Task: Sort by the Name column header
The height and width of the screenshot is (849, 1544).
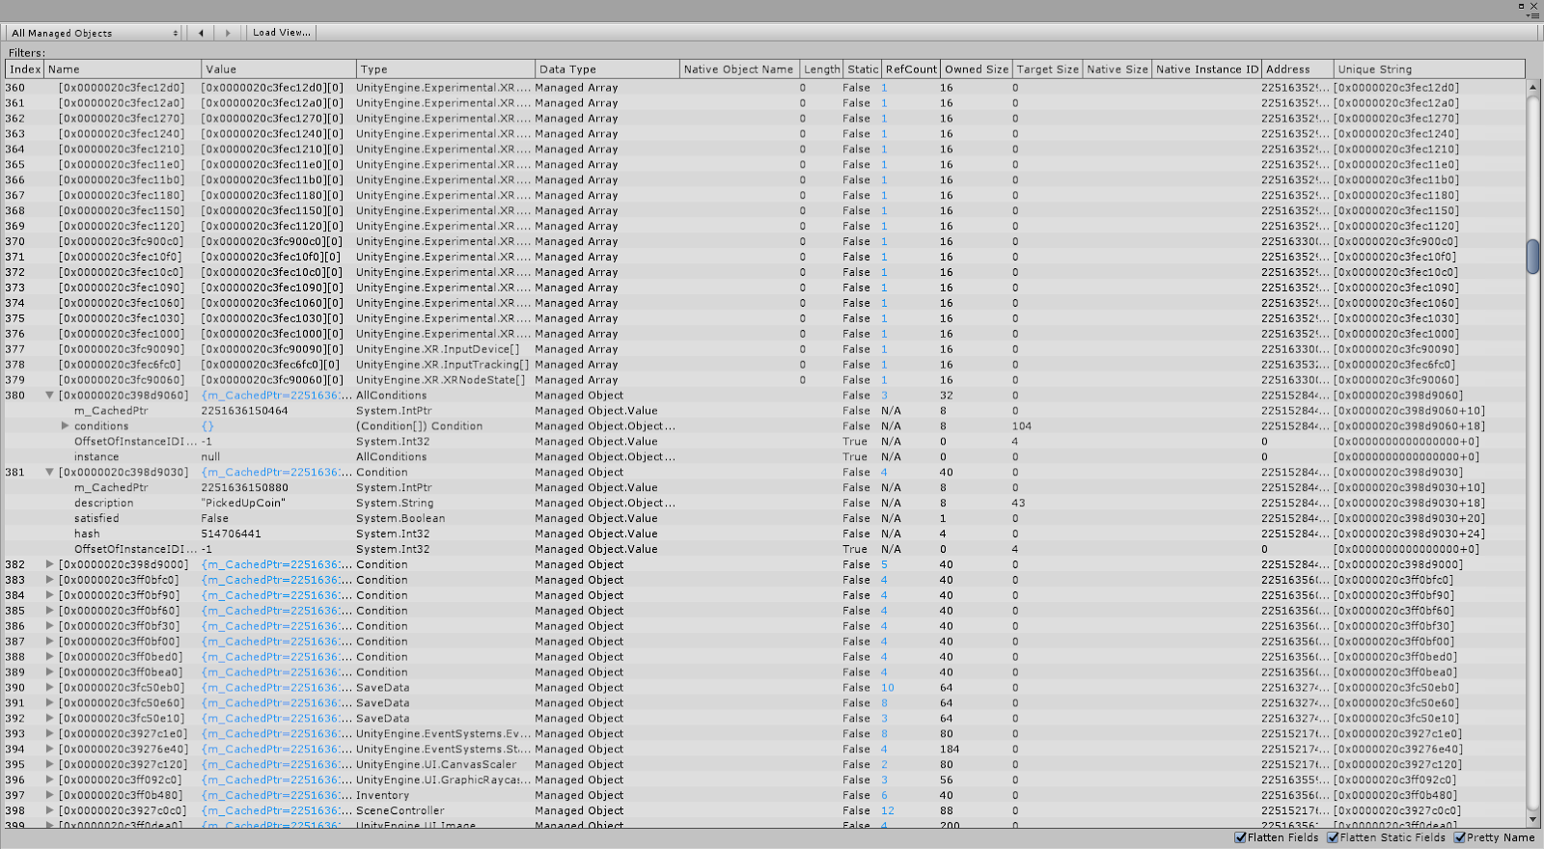Action: coord(123,69)
